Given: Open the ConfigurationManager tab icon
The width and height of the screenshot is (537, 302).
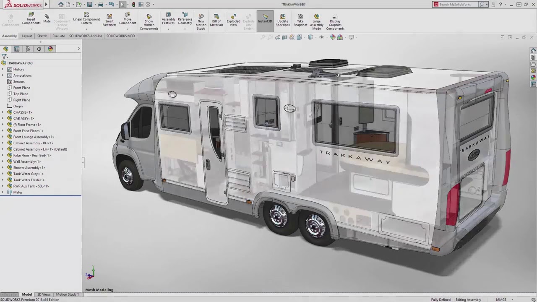Looking at the screenshot, I should (x=28, y=49).
